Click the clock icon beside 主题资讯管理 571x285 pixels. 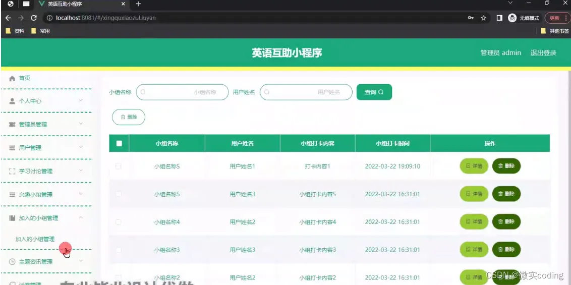(x=12, y=261)
